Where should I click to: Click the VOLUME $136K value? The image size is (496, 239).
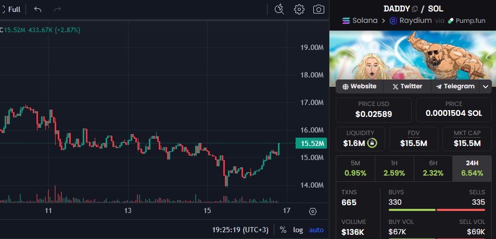point(353,232)
